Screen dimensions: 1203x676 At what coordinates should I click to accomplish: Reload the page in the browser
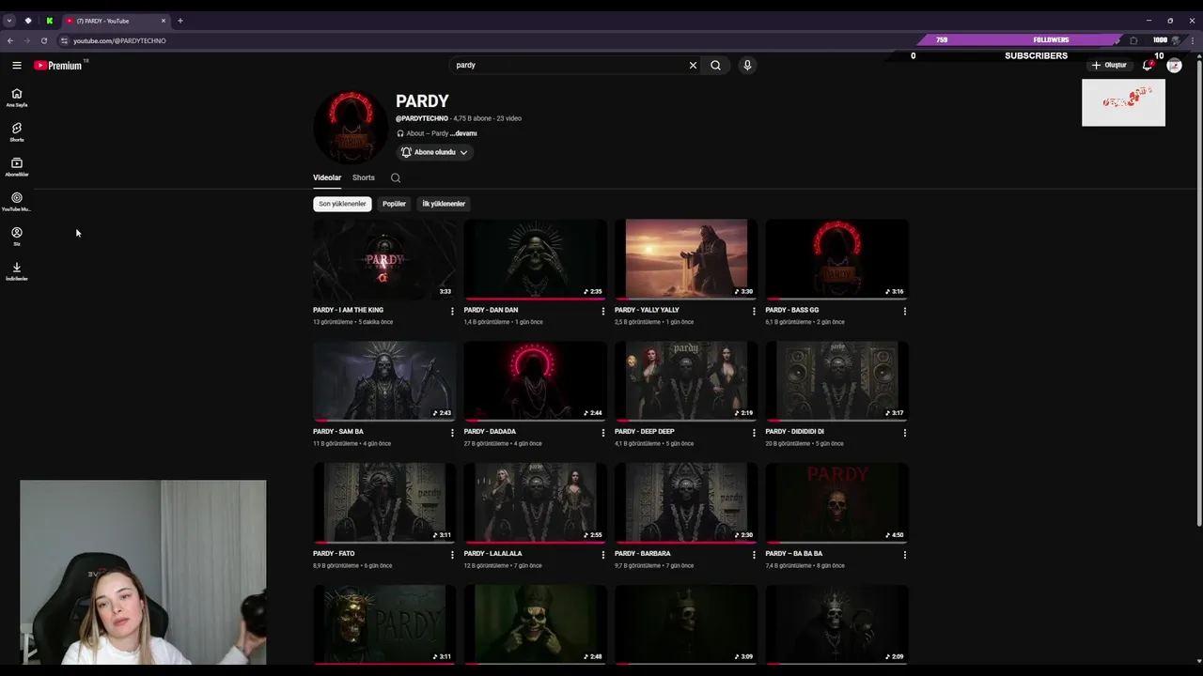[44, 40]
